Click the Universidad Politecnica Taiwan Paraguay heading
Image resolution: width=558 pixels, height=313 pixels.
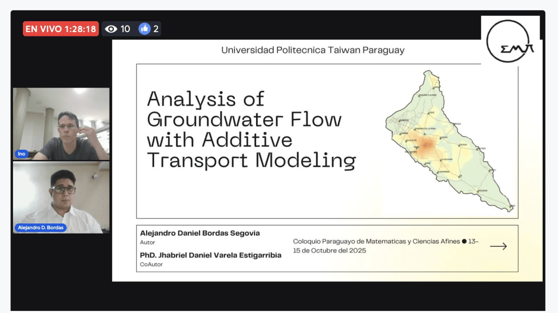coord(313,50)
